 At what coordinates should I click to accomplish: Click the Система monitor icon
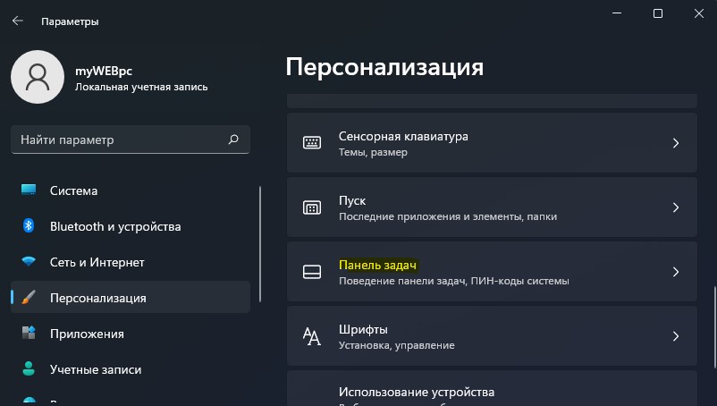tap(29, 190)
